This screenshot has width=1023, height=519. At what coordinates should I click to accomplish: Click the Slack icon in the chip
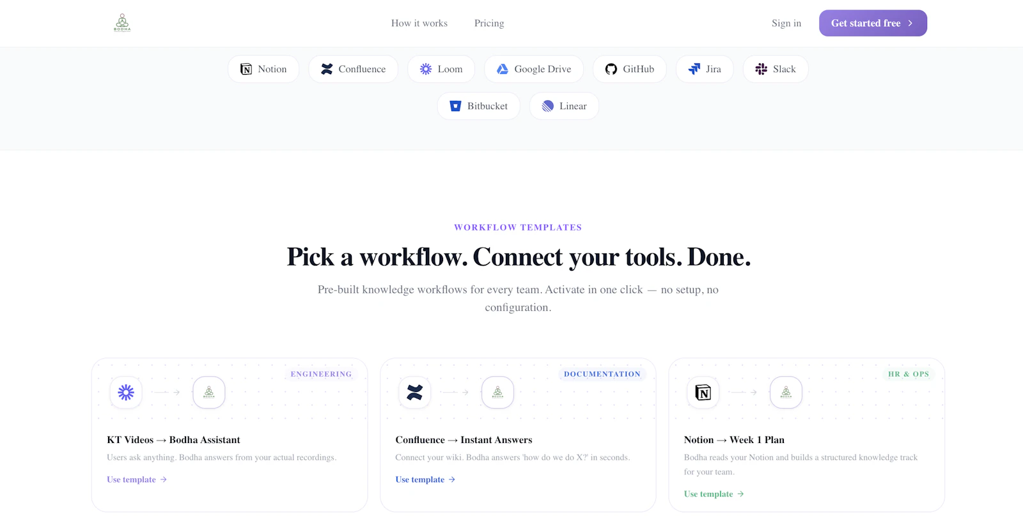click(x=761, y=69)
